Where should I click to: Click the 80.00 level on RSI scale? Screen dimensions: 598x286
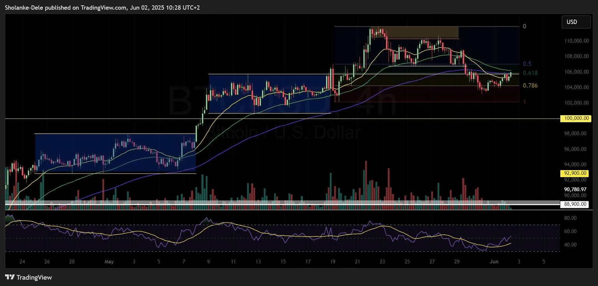click(570, 218)
